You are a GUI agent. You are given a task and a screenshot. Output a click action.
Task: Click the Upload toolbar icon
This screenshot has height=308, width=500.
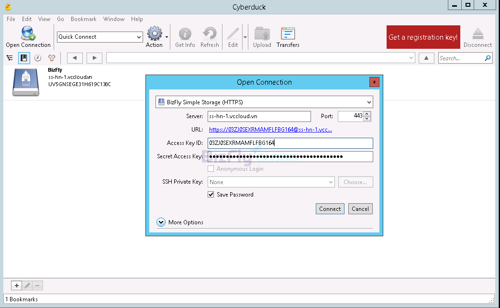(x=262, y=34)
